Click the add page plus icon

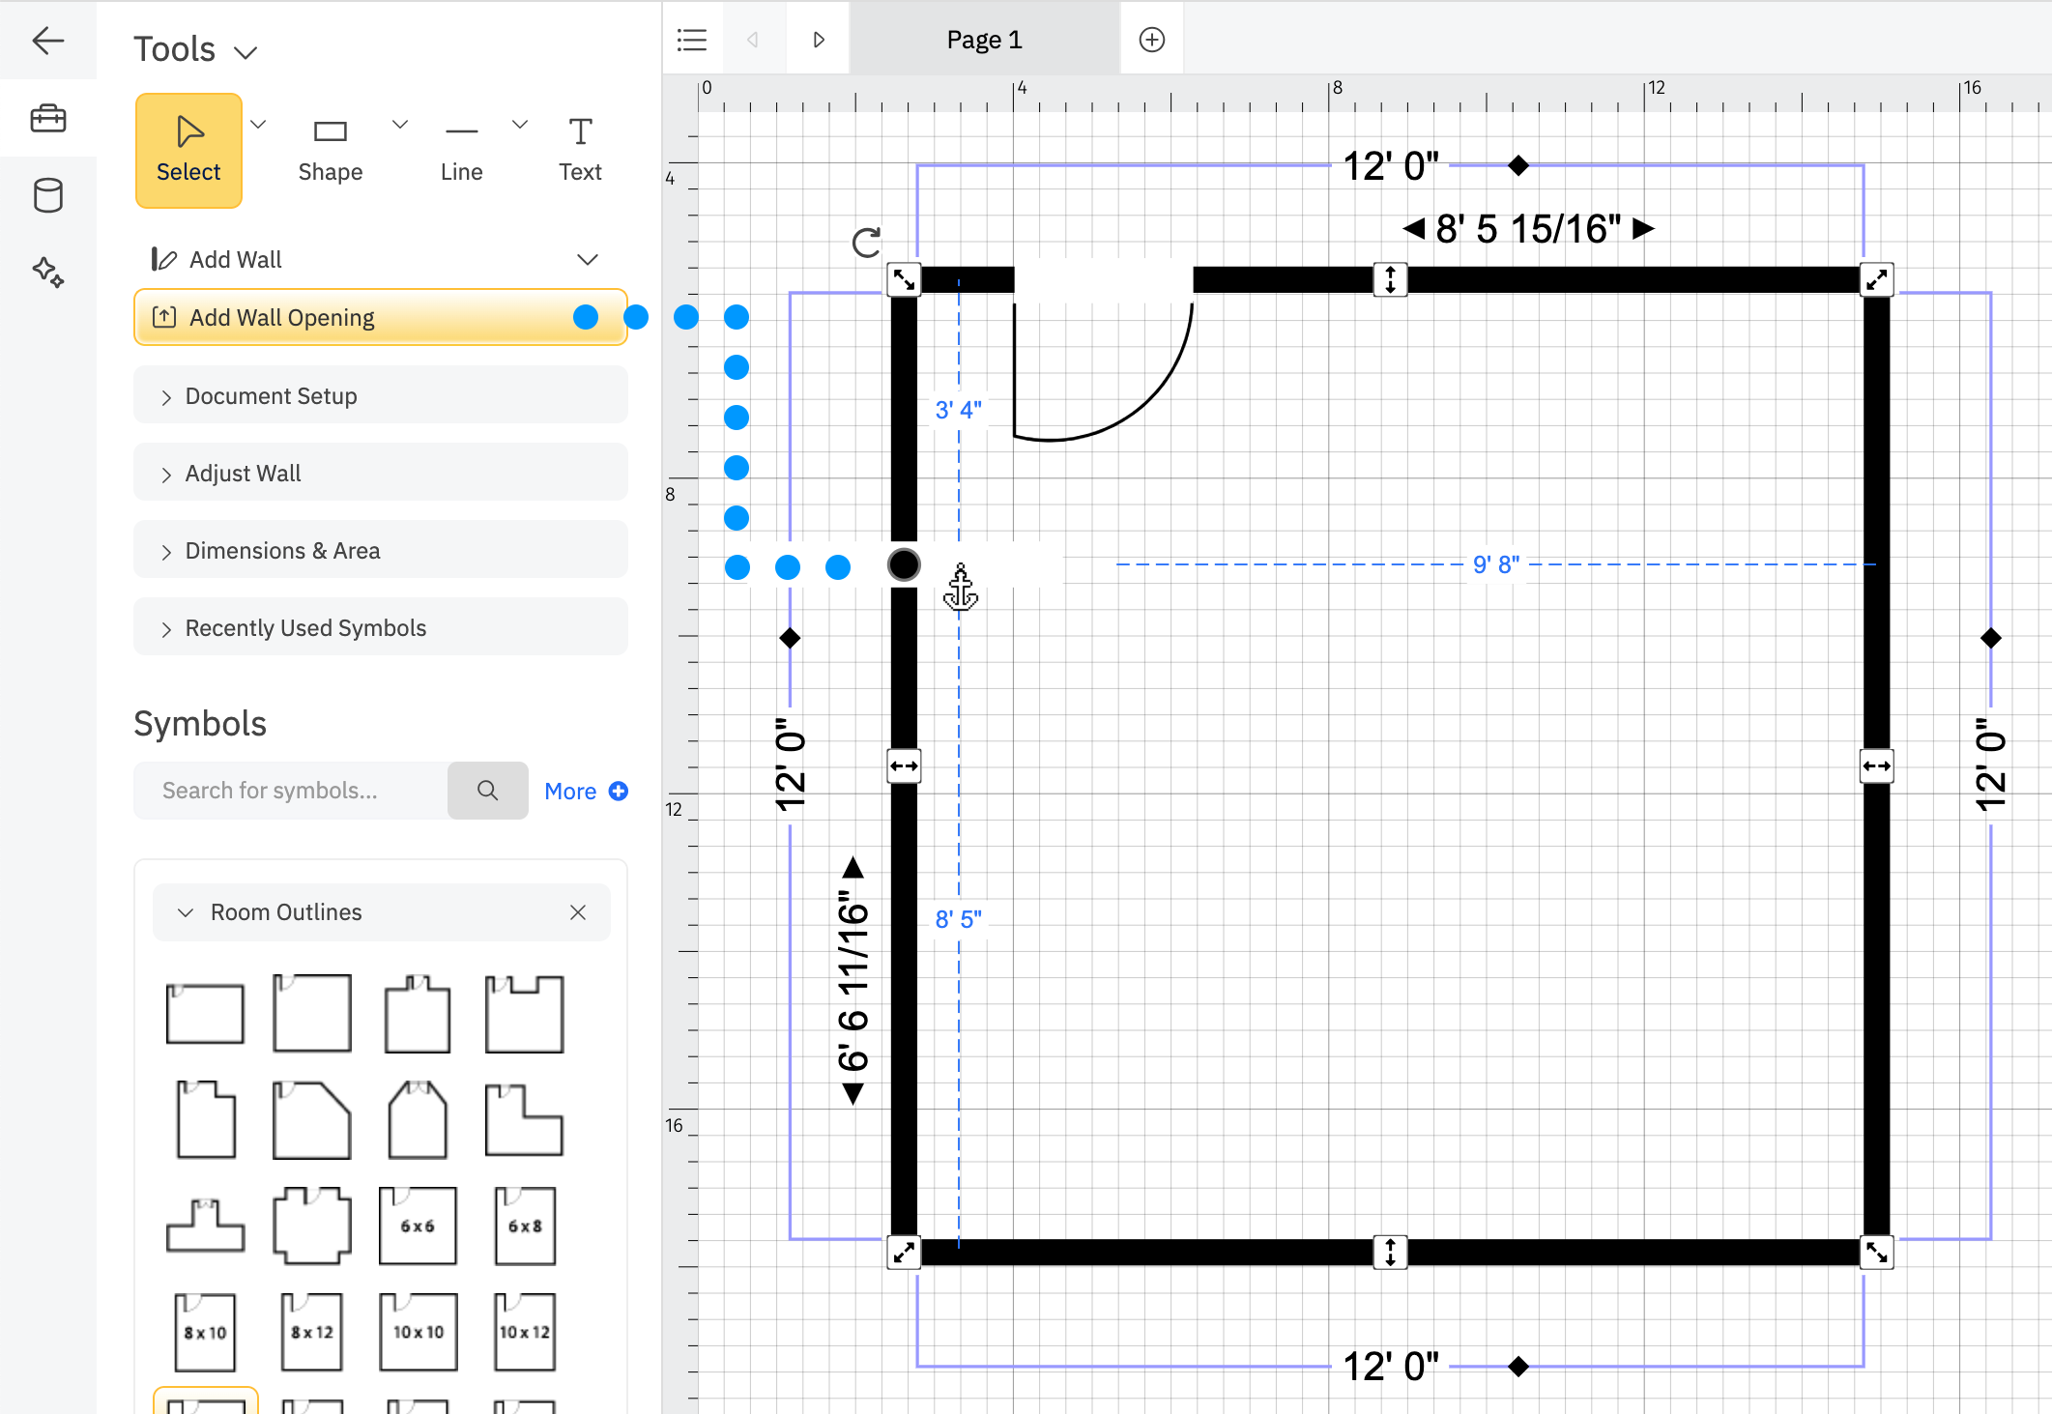click(x=1151, y=40)
